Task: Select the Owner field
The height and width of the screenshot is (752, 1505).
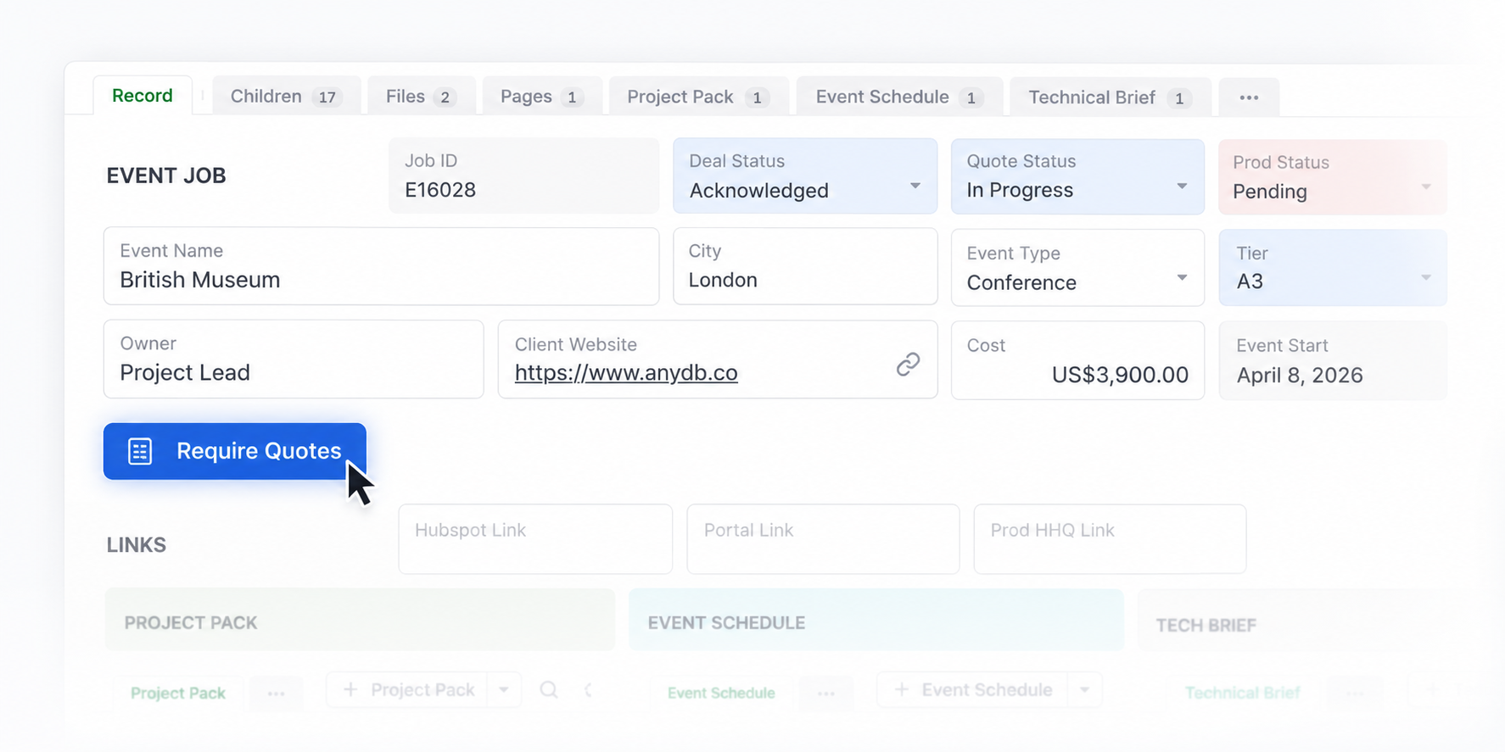Action: [x=294, y=359]
